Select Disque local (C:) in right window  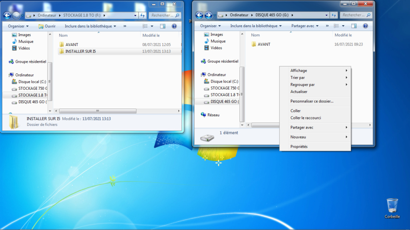coord(221,81)
